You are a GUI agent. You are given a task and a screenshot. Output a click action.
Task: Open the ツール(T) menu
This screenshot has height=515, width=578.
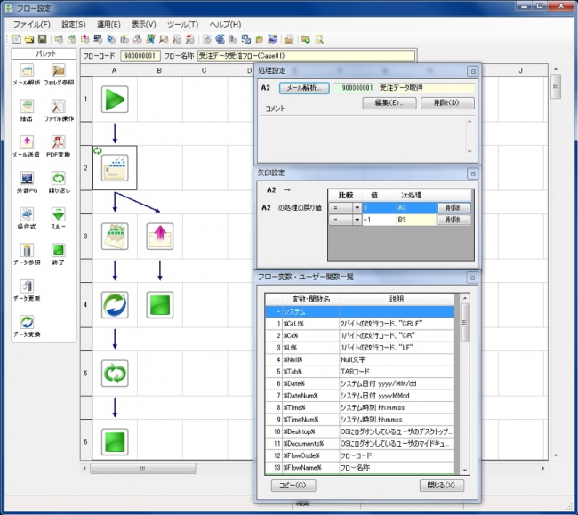pos(181,24)
